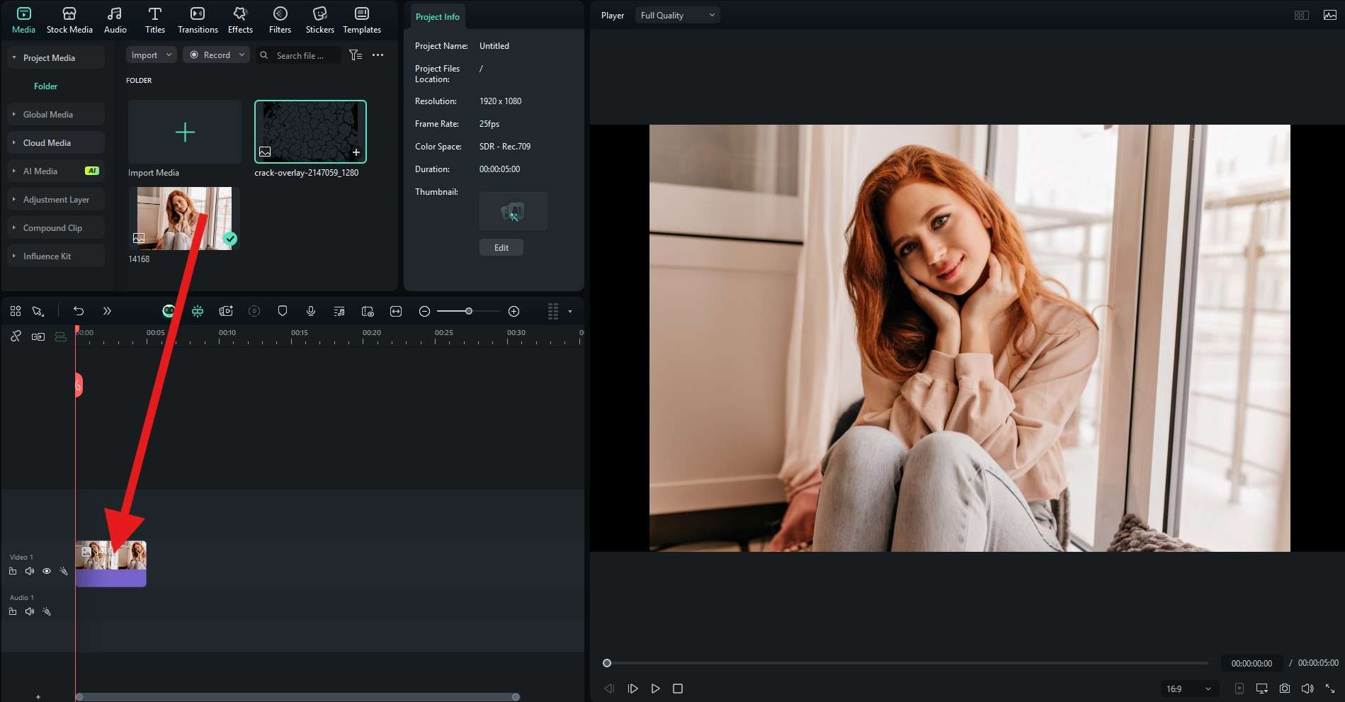The image size is (1345, 702).
Task: Start voiceover recording with microphone icon
Action: tap(311, 311)
